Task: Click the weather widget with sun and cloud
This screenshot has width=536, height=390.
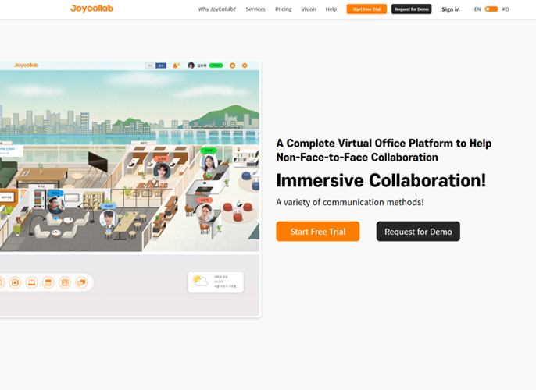Action: [216, 282]
